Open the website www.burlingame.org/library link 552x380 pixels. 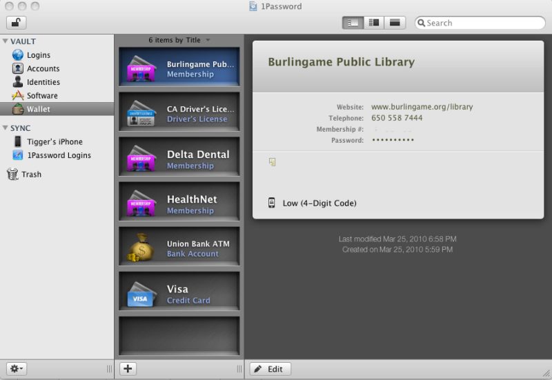point(422,107)
